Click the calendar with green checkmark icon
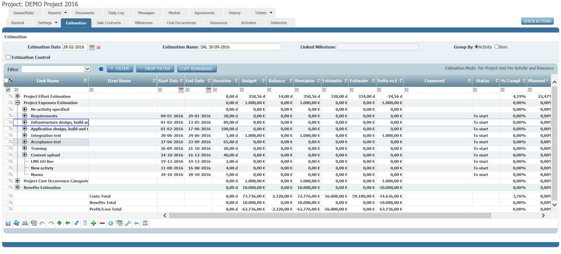 [x=119, y=223]
